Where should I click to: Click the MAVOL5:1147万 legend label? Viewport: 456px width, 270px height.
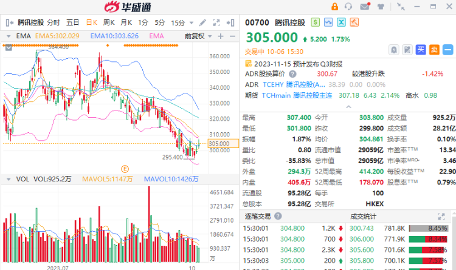coord(107,179)
